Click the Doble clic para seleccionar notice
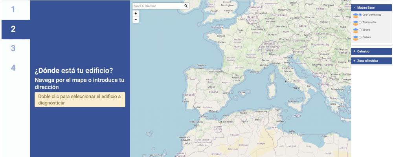Screen dimensions: 393x157 coord(80,100)
